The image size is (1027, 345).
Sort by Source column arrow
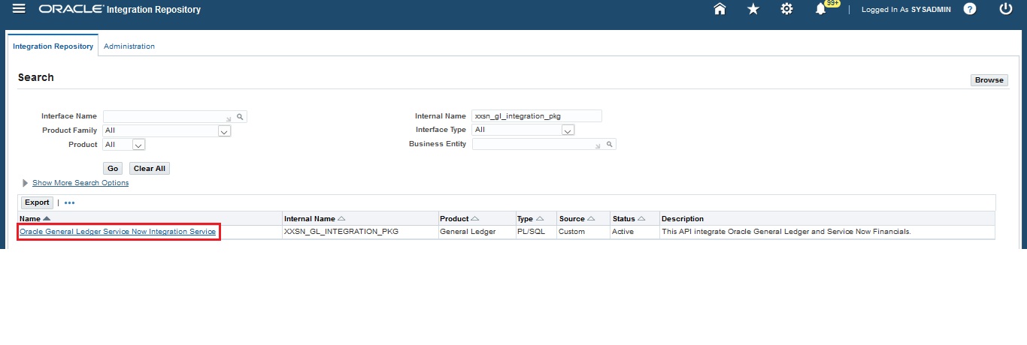591,219
